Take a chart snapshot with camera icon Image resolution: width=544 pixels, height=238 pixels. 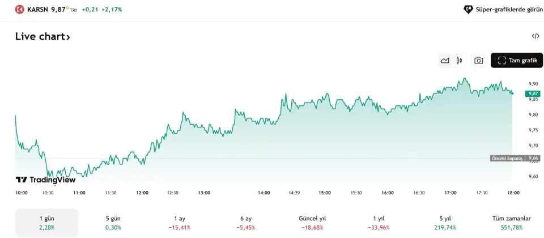[x=479, y=61]
